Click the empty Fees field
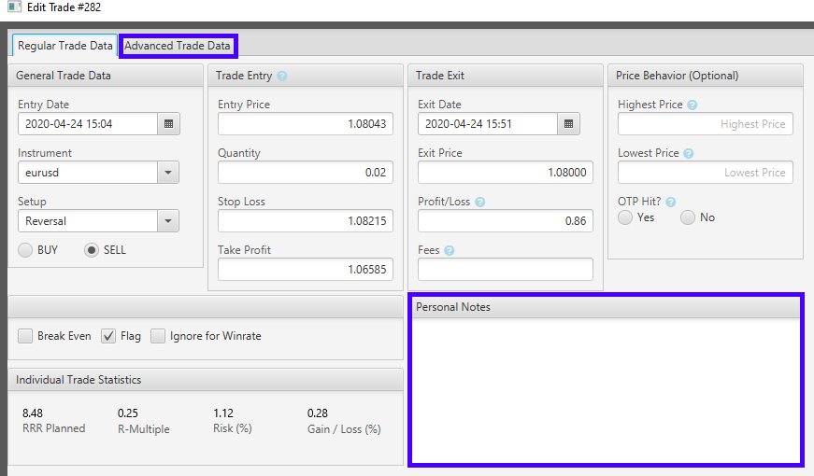This screenshot has height=476, width=814. [505, 270]
